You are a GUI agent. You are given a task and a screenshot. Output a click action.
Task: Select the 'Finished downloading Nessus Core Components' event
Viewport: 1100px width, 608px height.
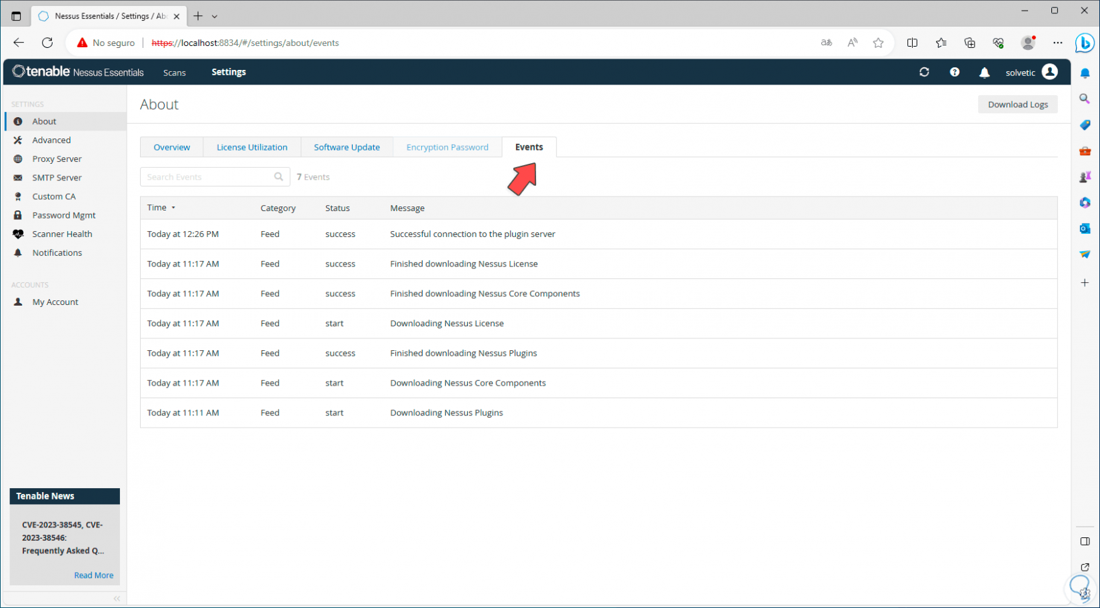tap(599, 294)
